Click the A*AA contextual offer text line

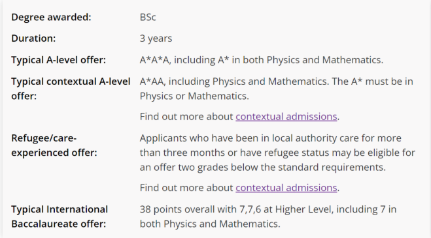pos(276,82)
